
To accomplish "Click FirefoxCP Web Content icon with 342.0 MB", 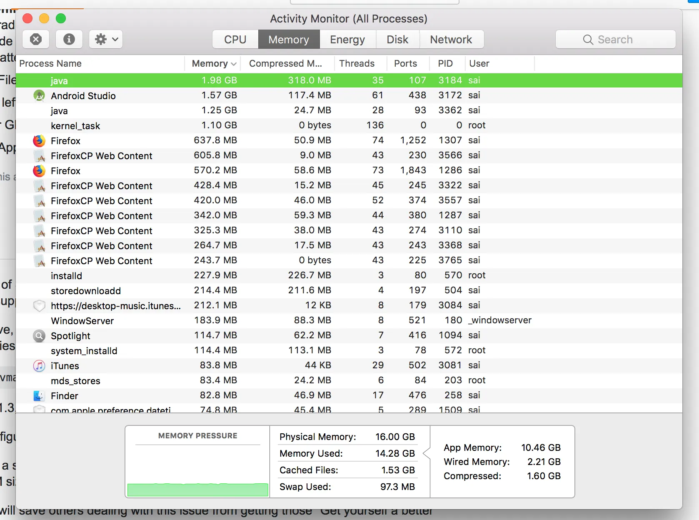I will [39, 216].
